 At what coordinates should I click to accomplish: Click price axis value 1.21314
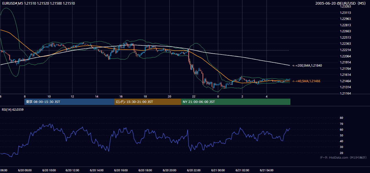coord(345,87)
